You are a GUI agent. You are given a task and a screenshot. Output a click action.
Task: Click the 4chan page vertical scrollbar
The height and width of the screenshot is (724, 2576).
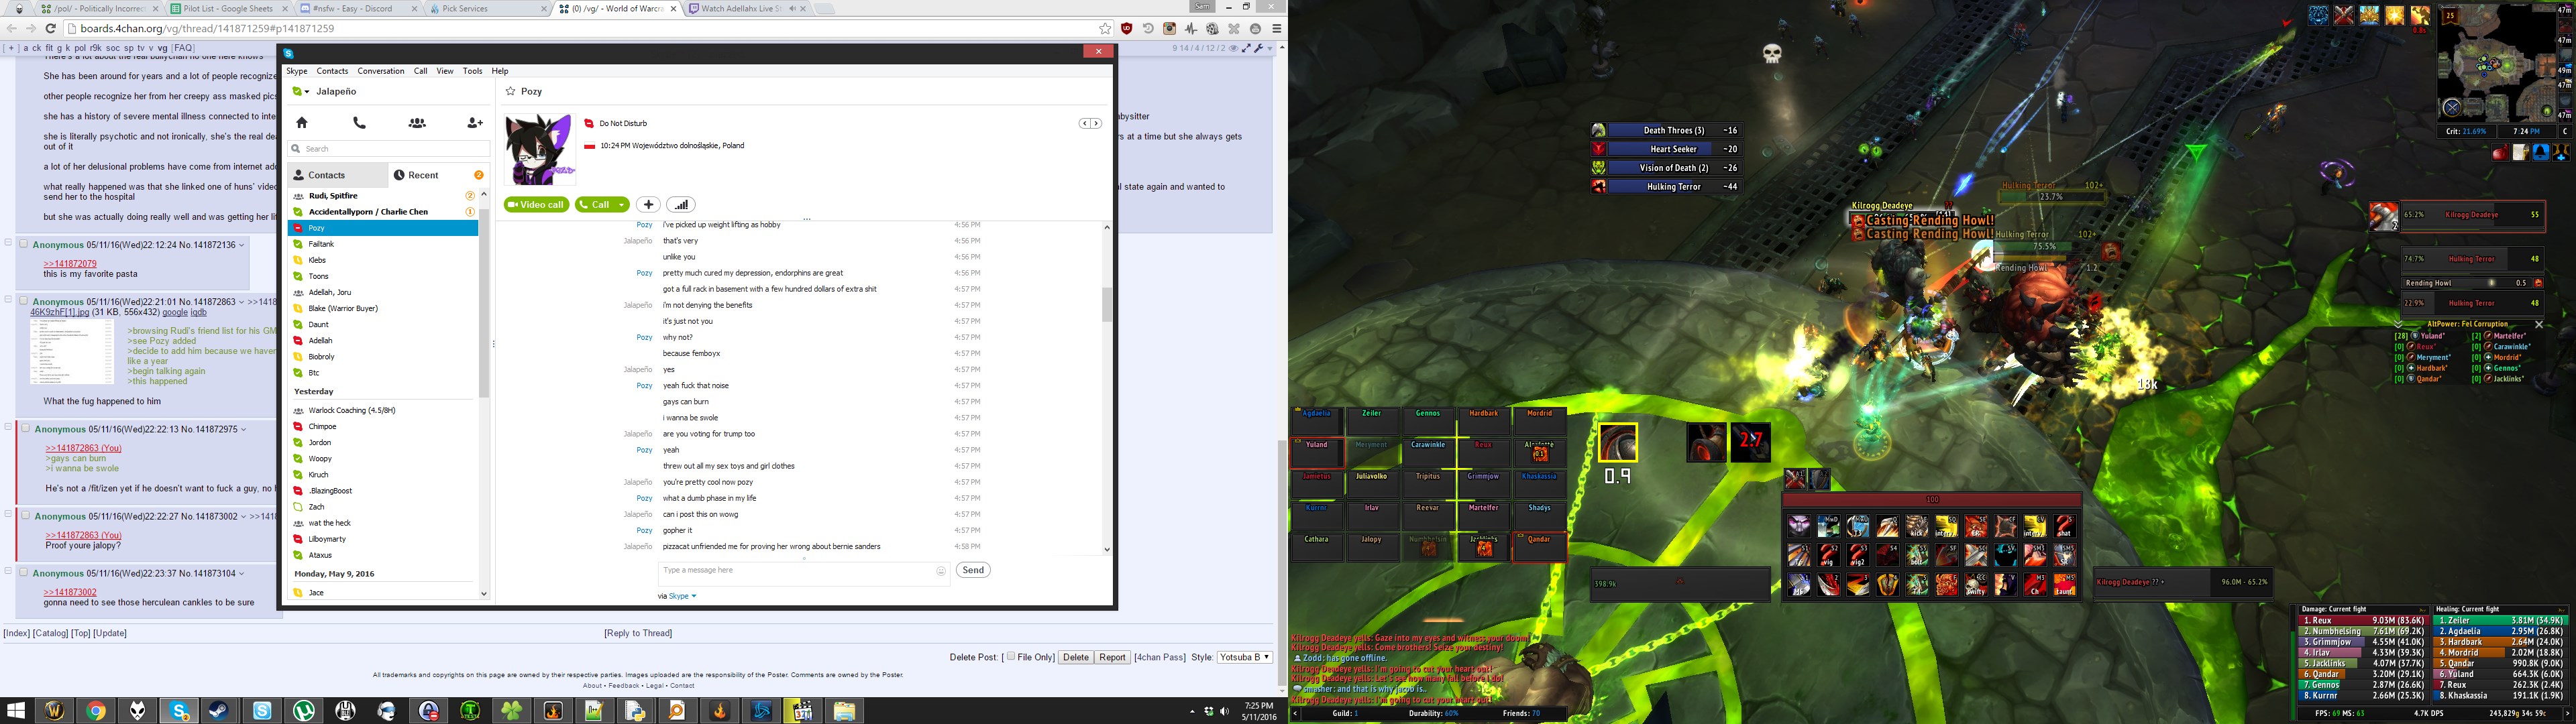1281,564
